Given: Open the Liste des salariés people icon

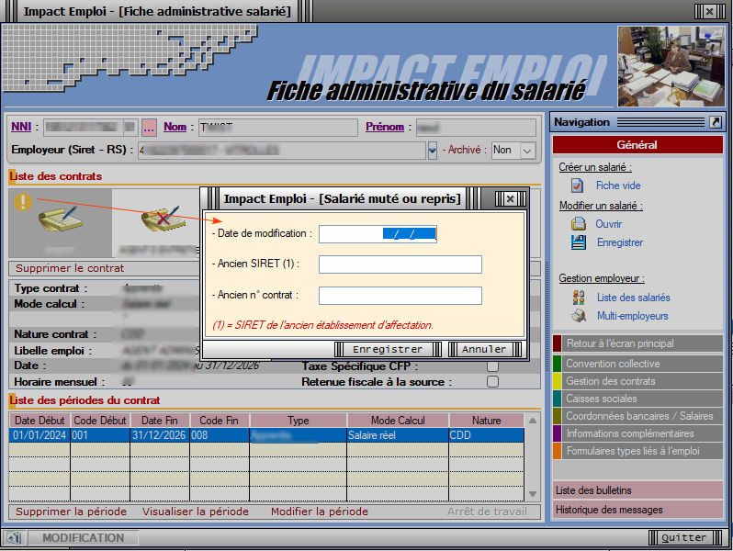Looking at the screenshot, I should click(579, 298).
